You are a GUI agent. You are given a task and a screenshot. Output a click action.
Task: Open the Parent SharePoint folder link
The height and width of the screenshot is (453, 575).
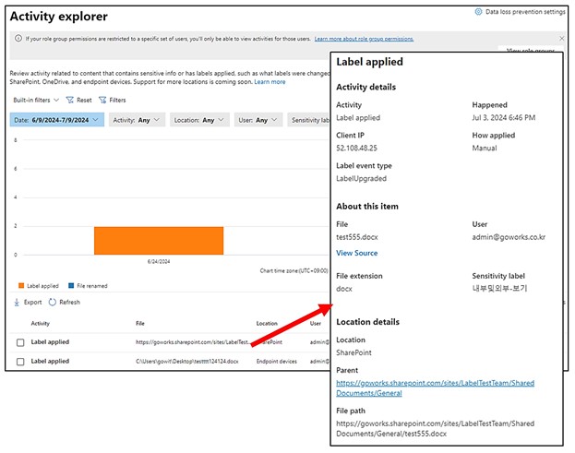click(434, 387)
